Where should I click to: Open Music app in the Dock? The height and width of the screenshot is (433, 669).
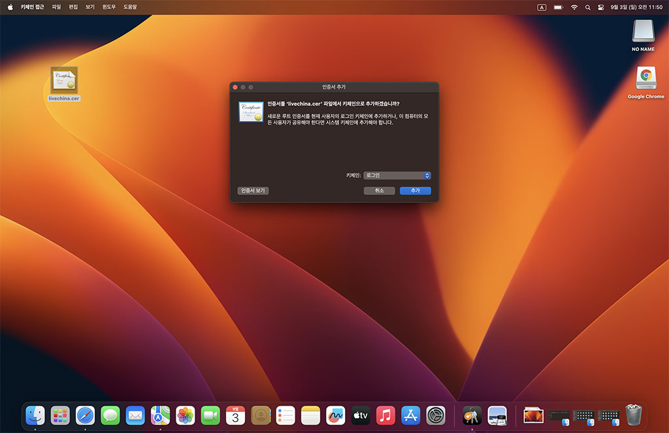pos(385,415)
